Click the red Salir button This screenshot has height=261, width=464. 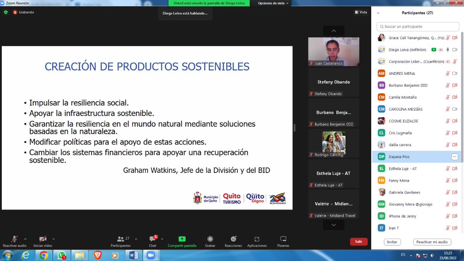point(358,242)
